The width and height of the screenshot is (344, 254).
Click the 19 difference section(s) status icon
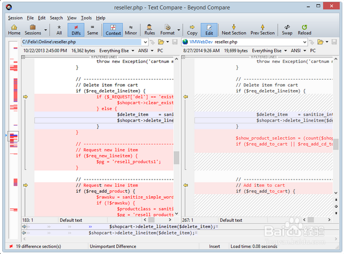tap(11, 246)
